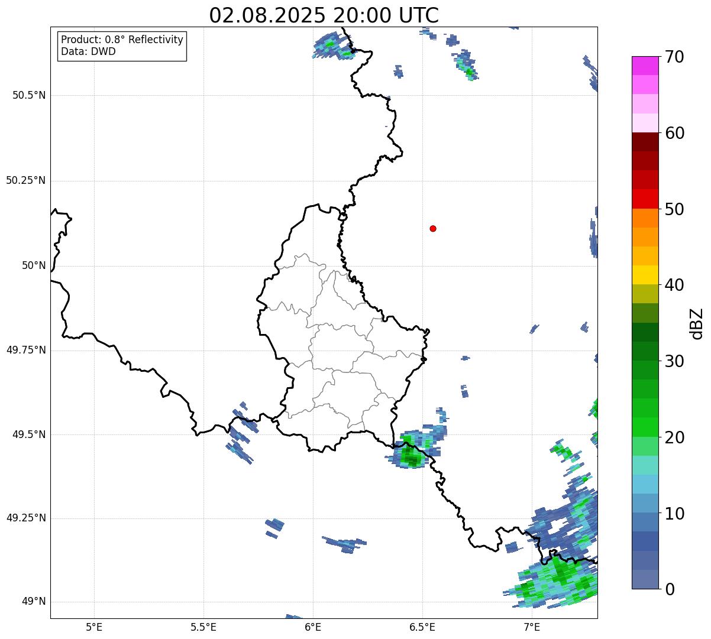Viewport: 711px width, 639px height.
Task: Click the small radar echo near 6.7°E 50.57°N
Action: click(467, 65)
